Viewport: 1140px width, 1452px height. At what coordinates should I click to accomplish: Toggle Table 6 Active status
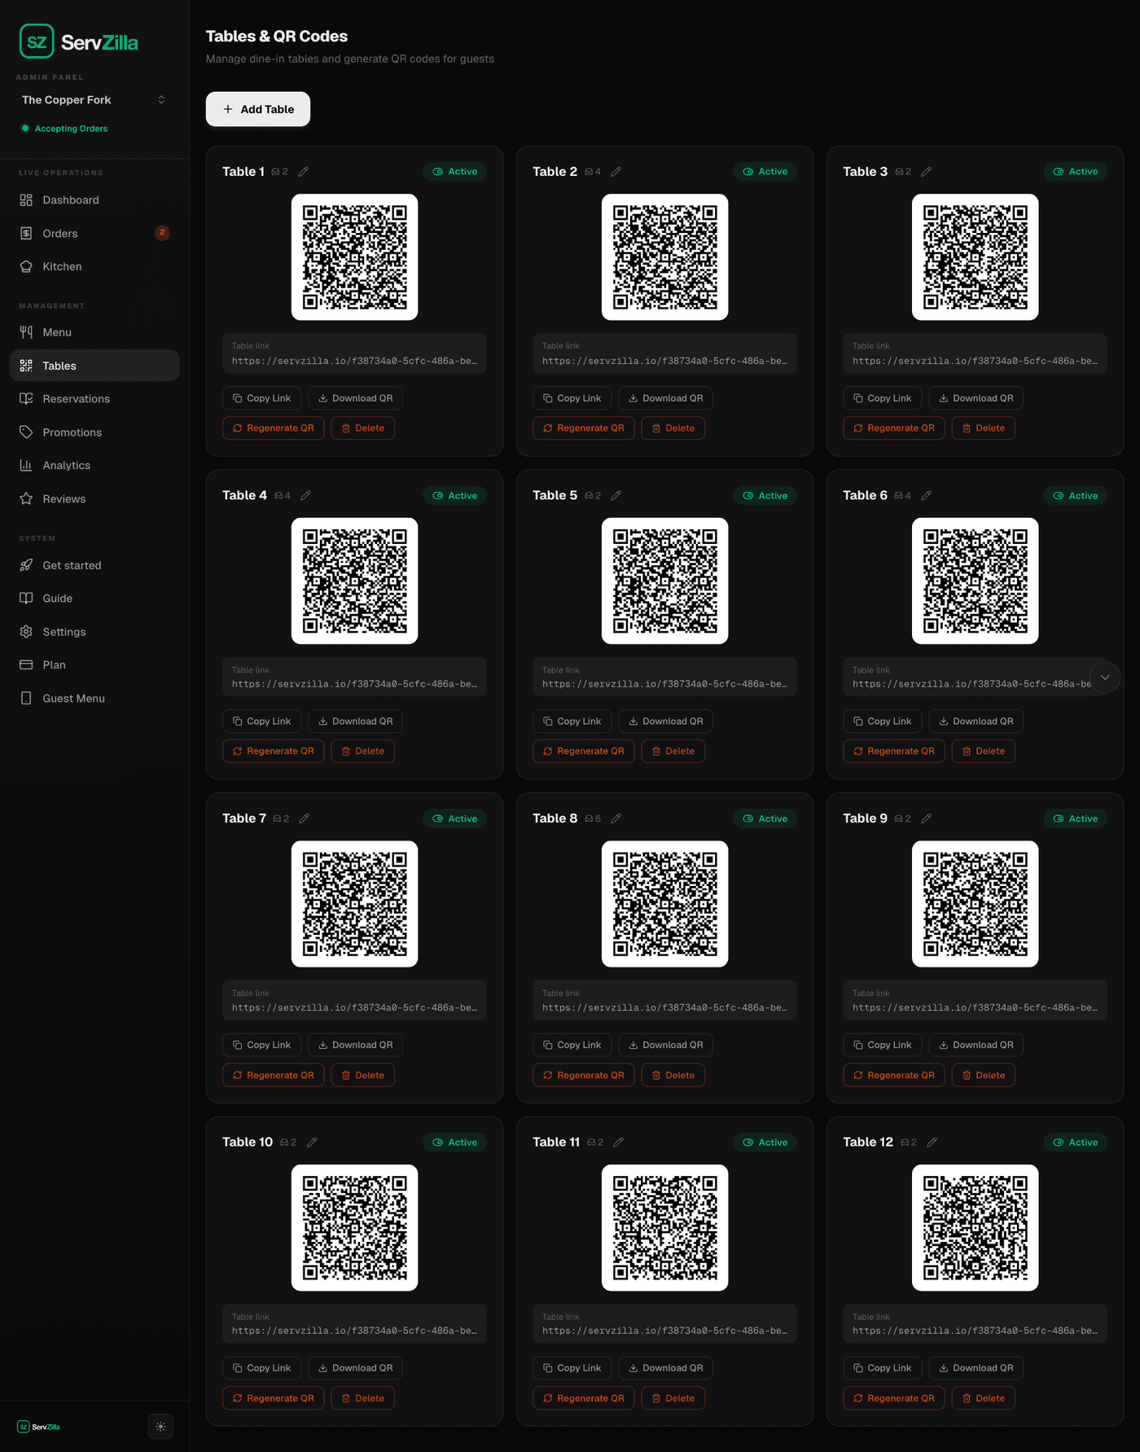1076,495
